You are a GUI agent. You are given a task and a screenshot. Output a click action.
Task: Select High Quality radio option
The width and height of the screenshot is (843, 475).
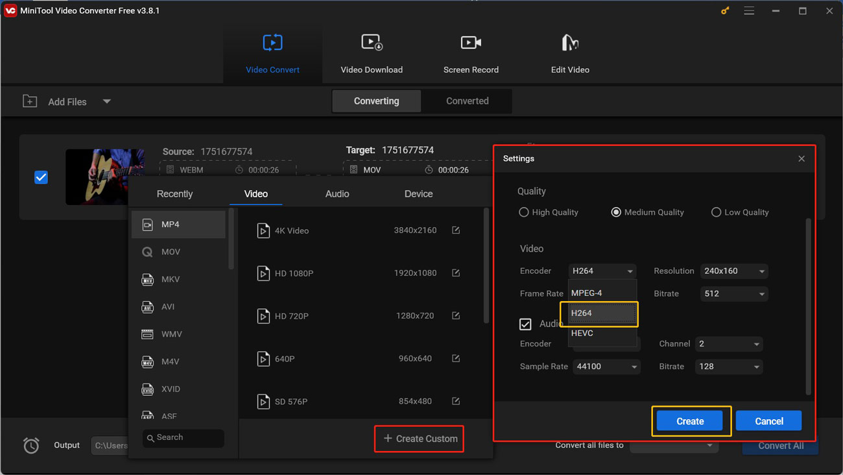(523, 212)
